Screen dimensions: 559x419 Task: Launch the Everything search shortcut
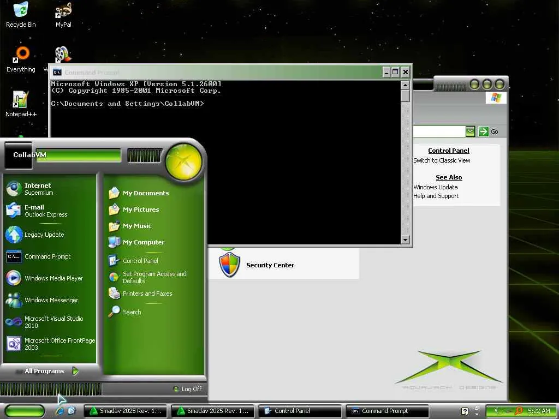[x=21, y=59]
